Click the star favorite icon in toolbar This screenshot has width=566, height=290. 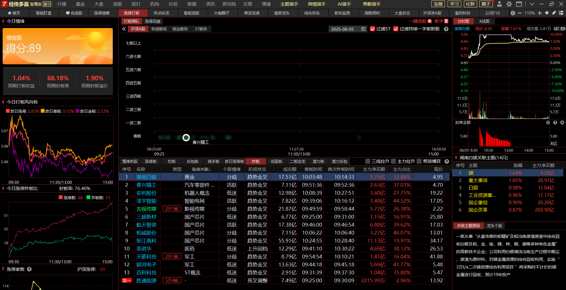tap(547, 13)
